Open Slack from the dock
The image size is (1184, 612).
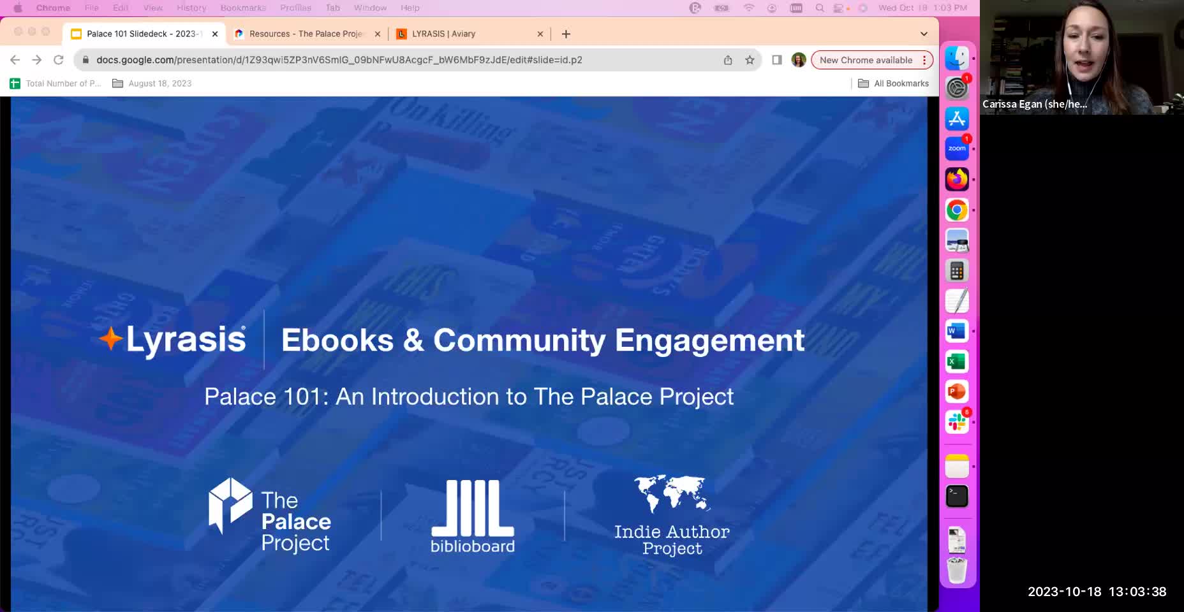coord(956,422)
